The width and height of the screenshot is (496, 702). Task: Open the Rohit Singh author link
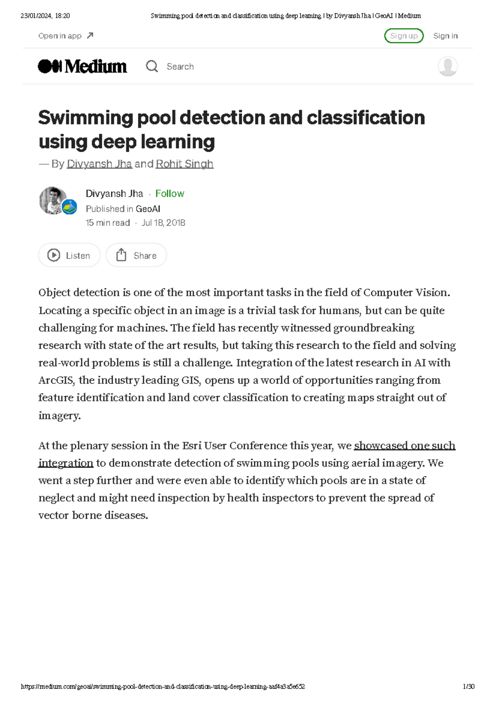[184, 164]
